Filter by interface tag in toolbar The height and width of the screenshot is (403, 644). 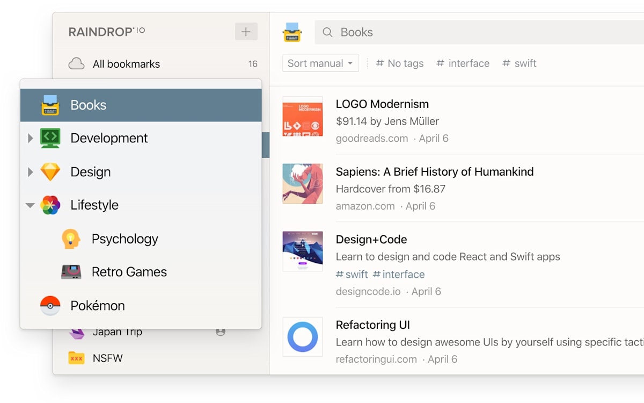463,63
